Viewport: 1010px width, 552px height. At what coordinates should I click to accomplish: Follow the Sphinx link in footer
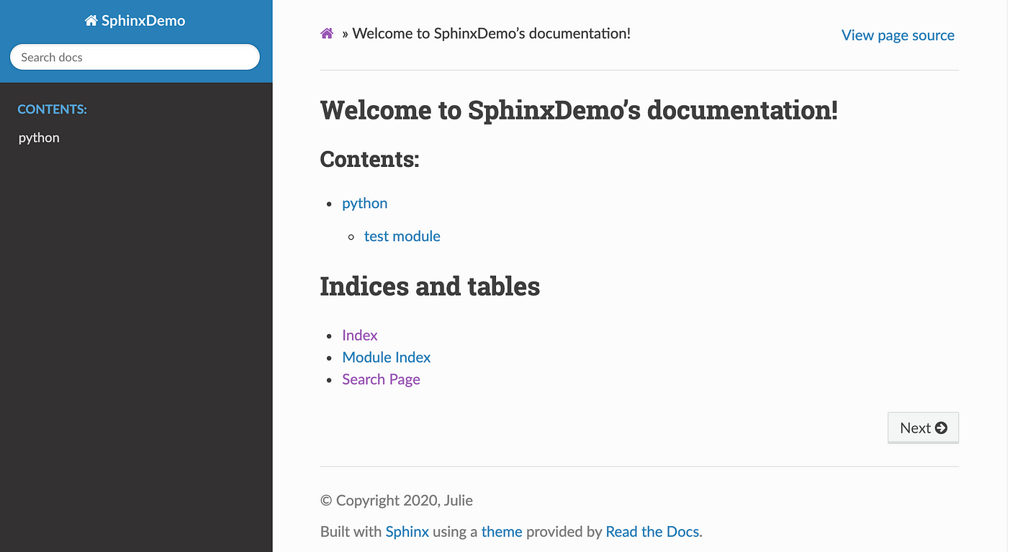click(407, 532)
